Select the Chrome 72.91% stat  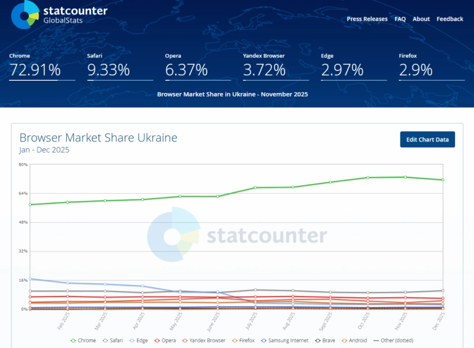pyautogui.click(x=42, y=67)
